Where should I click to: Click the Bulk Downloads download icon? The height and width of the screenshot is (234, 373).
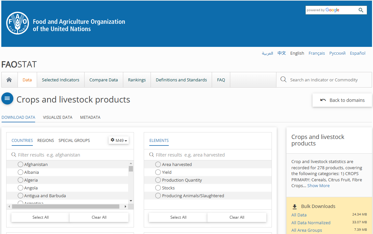[295, 206]
